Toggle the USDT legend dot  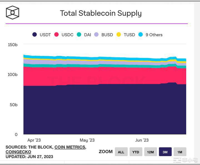pyautogui.click(x=35, y=35)
